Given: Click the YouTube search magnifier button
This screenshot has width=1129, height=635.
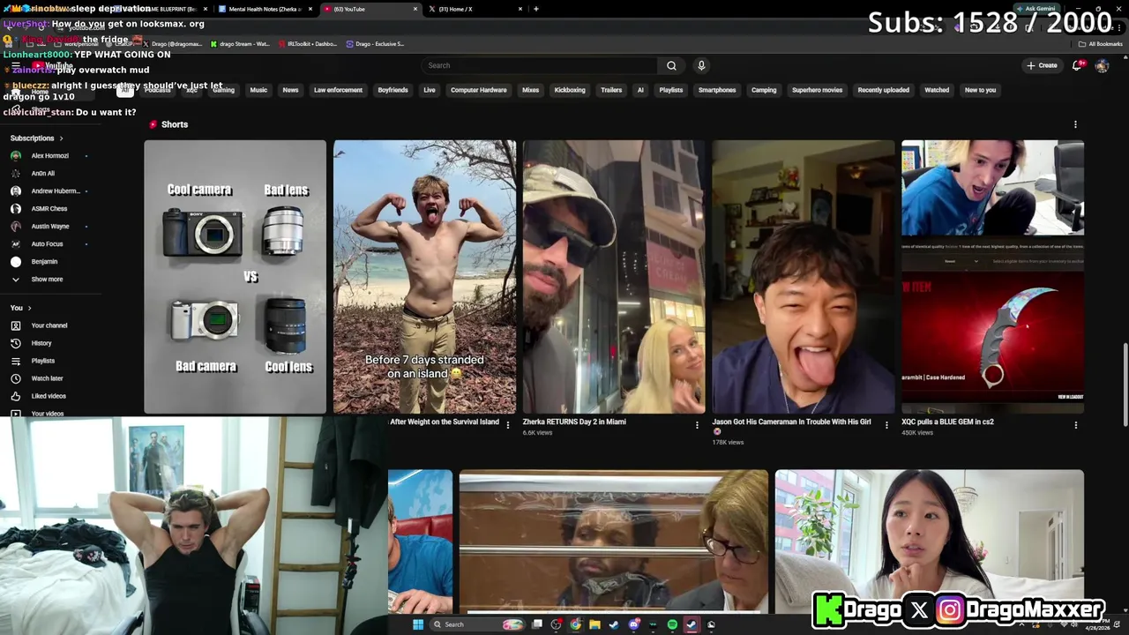Looking at the screenshot, I should coord(671,65).
